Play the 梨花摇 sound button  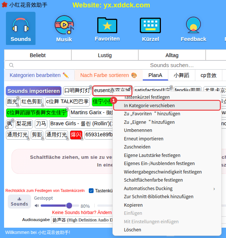tap(24, 124)
